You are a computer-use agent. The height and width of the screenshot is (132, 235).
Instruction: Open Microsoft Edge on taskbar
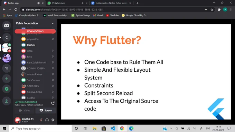pyautogui.click(x=131, y=129)
